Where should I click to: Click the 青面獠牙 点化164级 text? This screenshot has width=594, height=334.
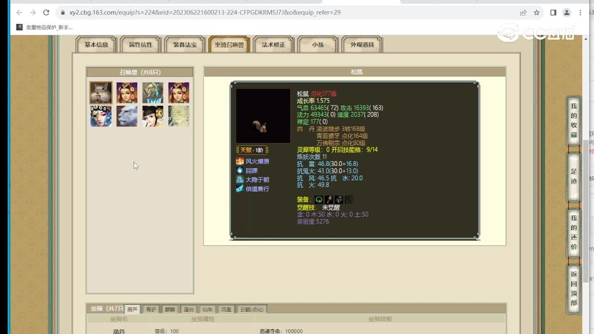click(x=342, y=136)
